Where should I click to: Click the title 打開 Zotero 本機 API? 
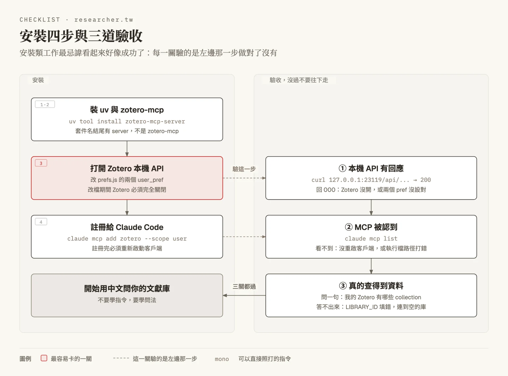(127, 168)
